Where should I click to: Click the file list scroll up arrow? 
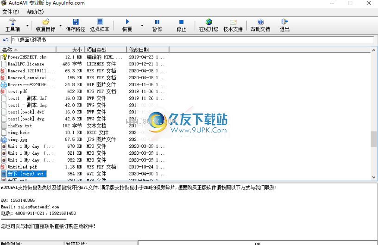(374, 50)
